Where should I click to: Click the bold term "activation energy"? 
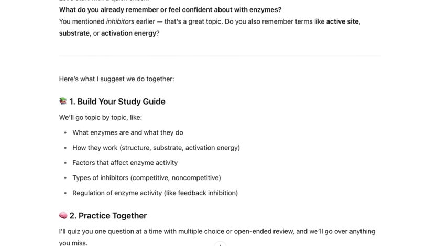(128, 33)
